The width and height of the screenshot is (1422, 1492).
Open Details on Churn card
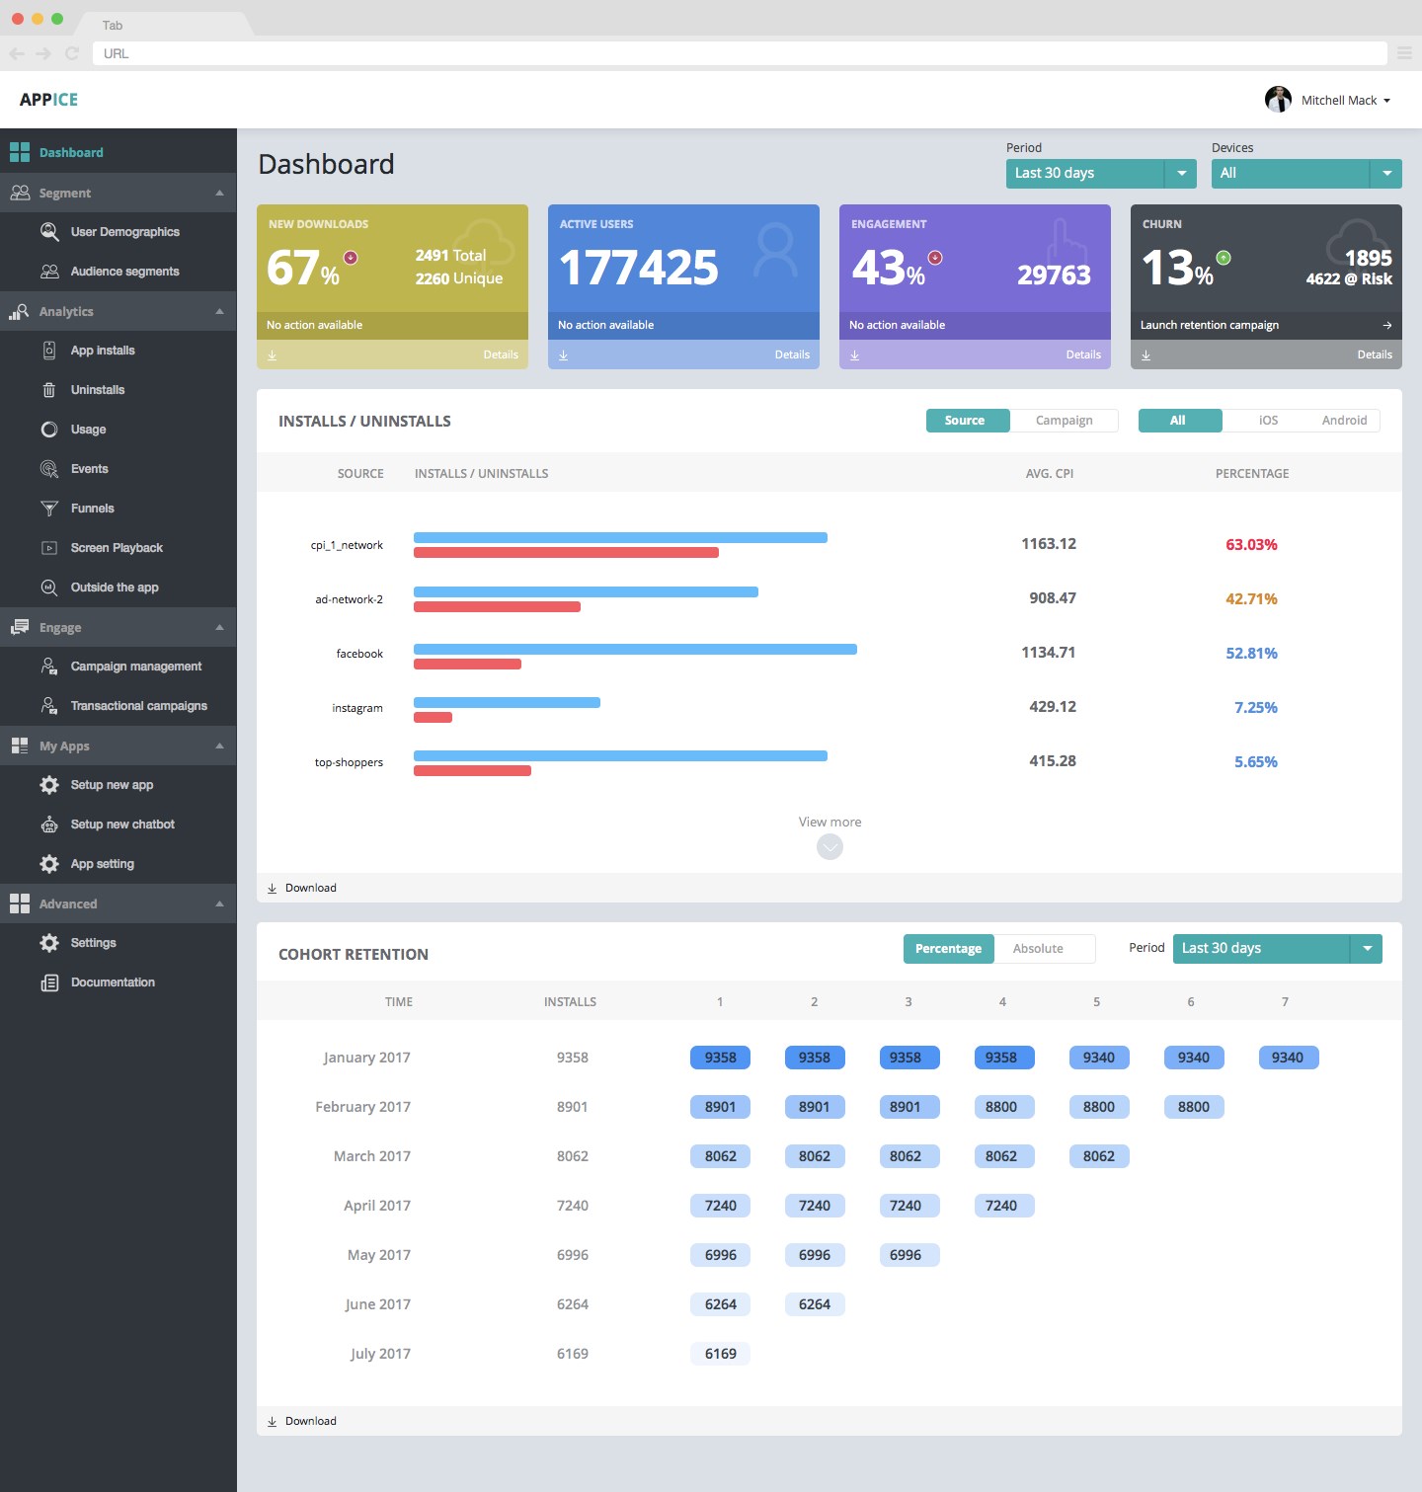point(1375,355)
